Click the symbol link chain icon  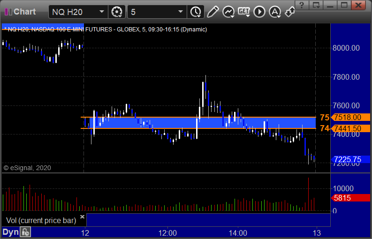pyautogui.click(x=290, y=12)
